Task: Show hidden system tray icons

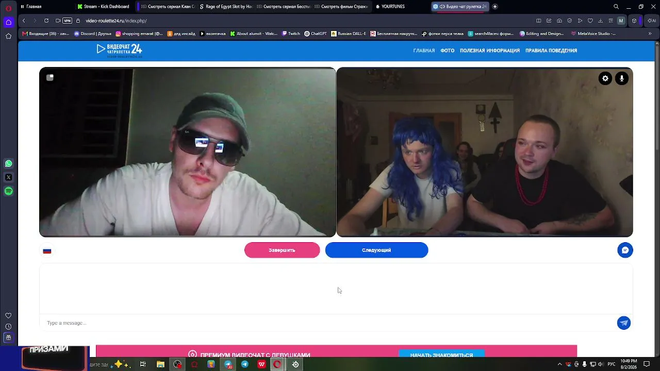Action: pyautogui.click(x=560, y=364)
